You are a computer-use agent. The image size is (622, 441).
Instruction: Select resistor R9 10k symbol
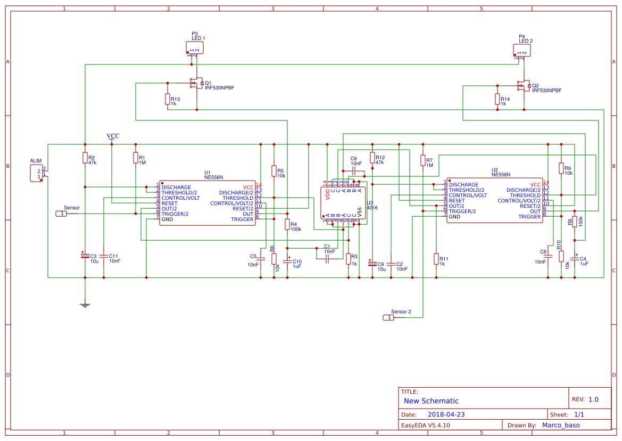pos(561,168)
